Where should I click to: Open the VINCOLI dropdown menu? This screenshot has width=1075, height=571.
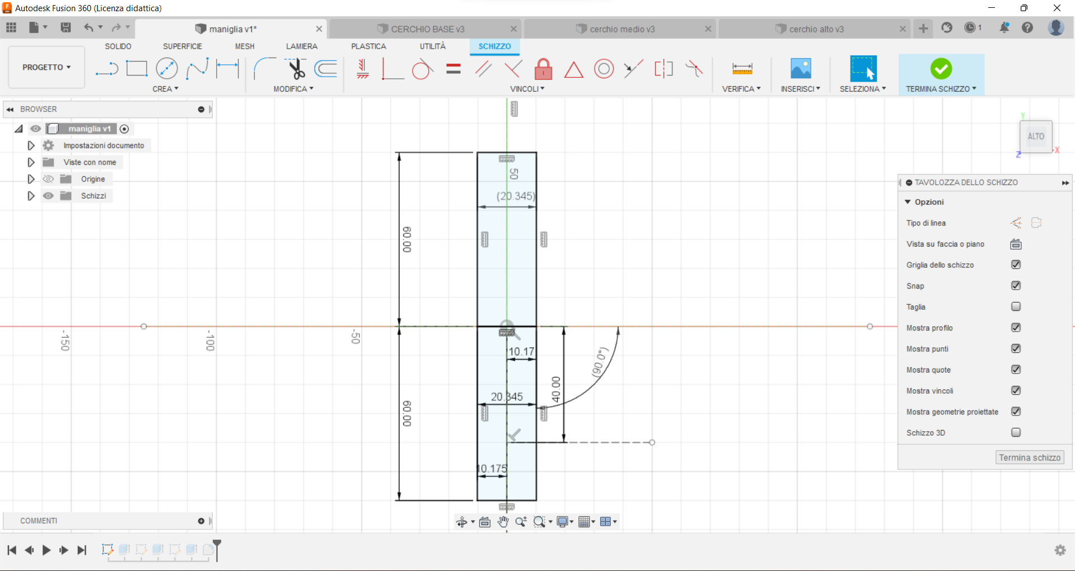pyautogui.click(x=527, y=89)
